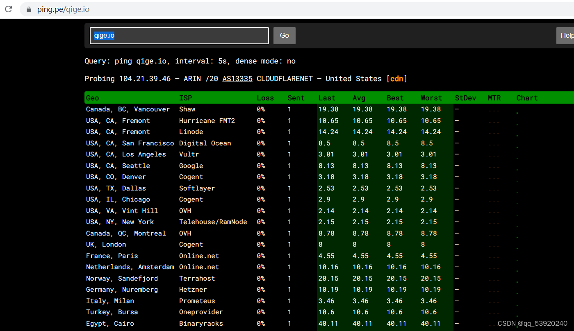Click the MTR column header
This screenshot has width=574, height=331.
click(x=494, y=98)
